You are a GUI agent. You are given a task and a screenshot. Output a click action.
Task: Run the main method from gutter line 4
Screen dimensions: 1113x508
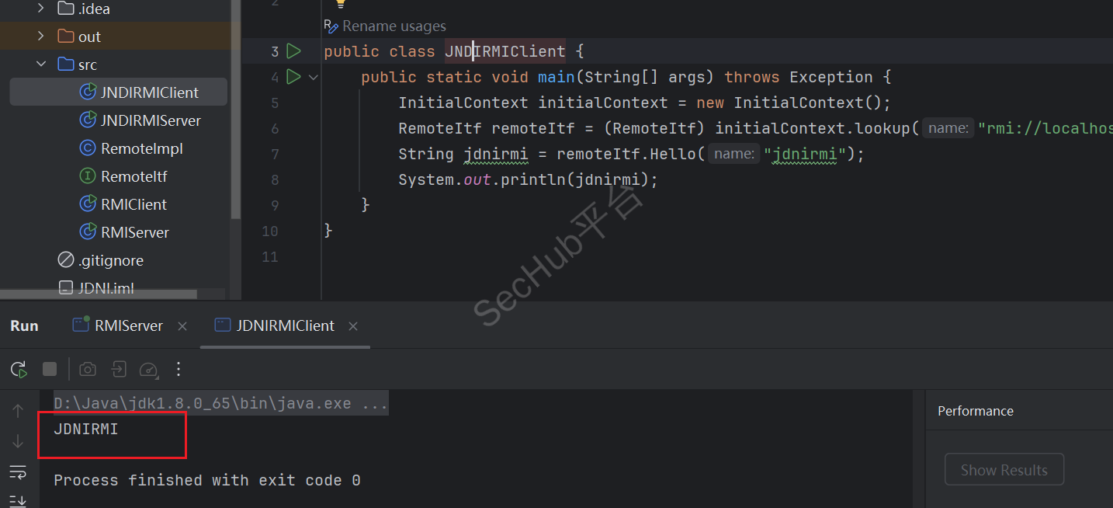tap(293, 77)
